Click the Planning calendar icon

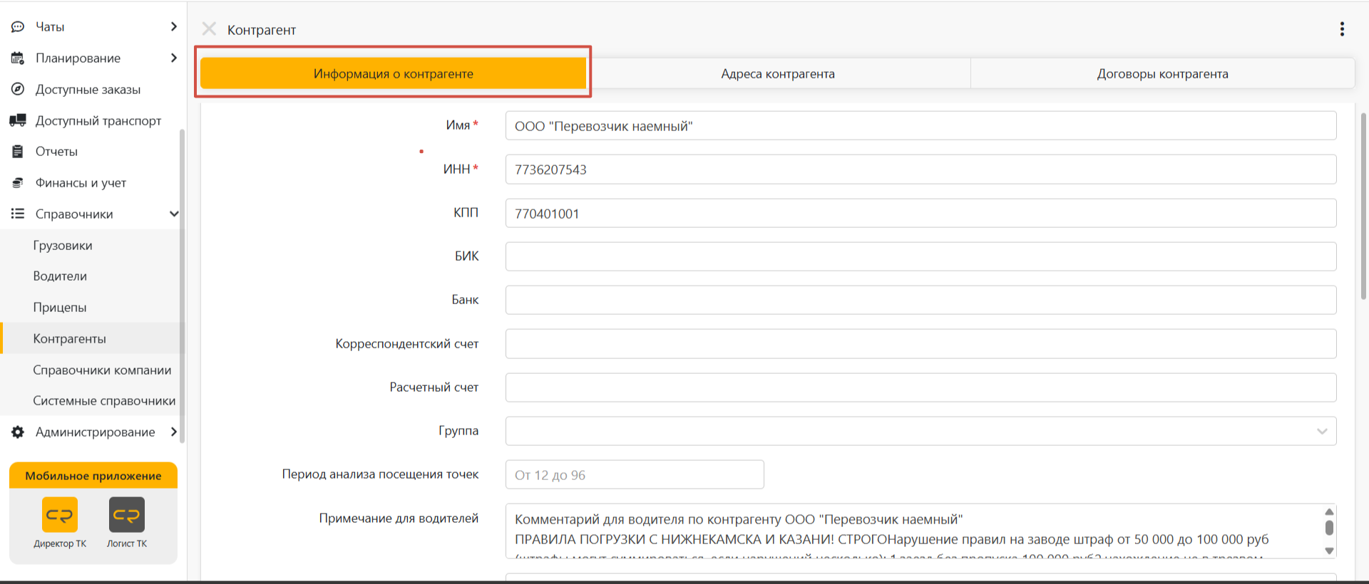click(18, 58)
